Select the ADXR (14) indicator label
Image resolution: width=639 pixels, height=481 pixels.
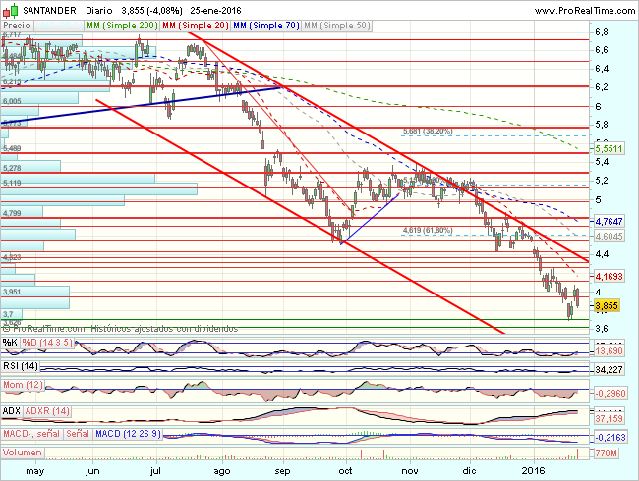click(x=47, y=411)
